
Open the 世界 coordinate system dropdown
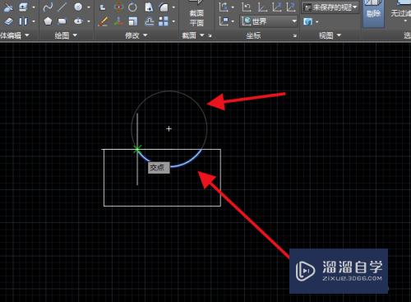[269, 21]
